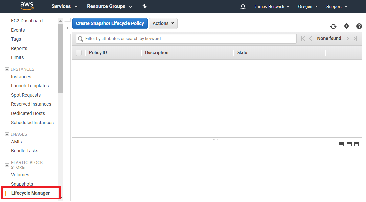
Task: Open the James Beswick account menu
Action: 272,7
